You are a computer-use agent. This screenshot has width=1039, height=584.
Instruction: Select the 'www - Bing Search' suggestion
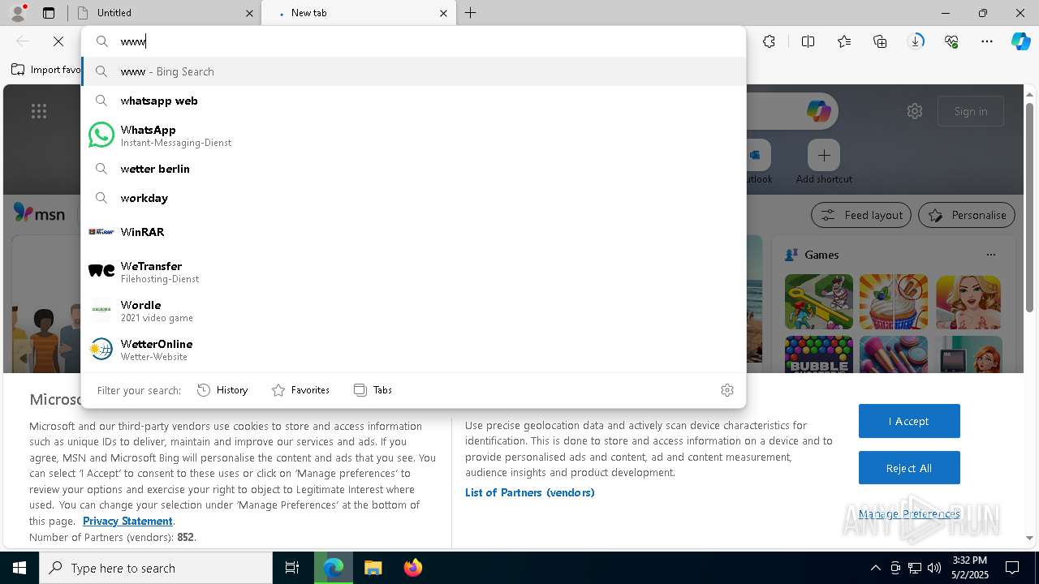pyautogui.click(x=414, y=71)
